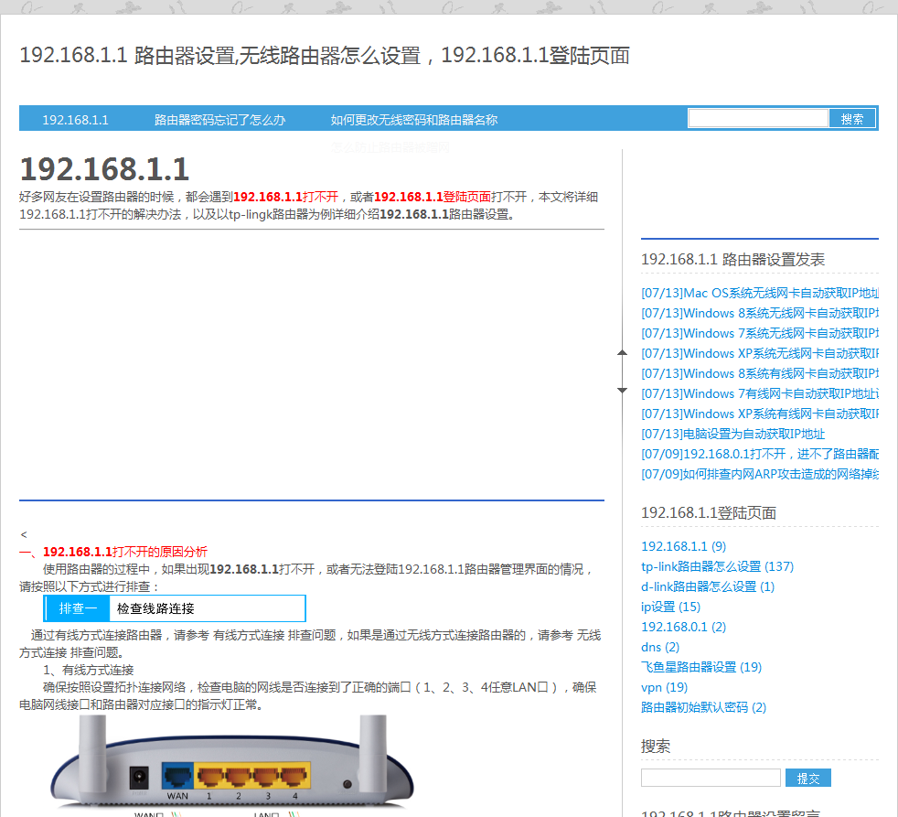This screenshot has height=817, width=898.
Task: Open category tp-link路由器怎么设置 (137)
Action: (x=718, y=566)
